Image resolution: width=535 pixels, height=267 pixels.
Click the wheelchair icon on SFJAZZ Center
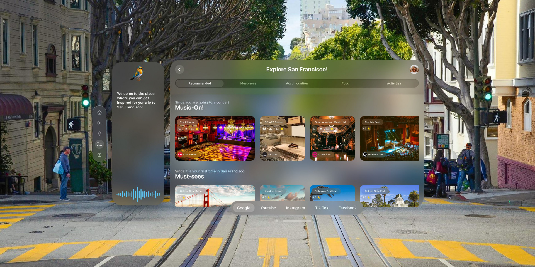pyautogui.click(x=271, y=129)
